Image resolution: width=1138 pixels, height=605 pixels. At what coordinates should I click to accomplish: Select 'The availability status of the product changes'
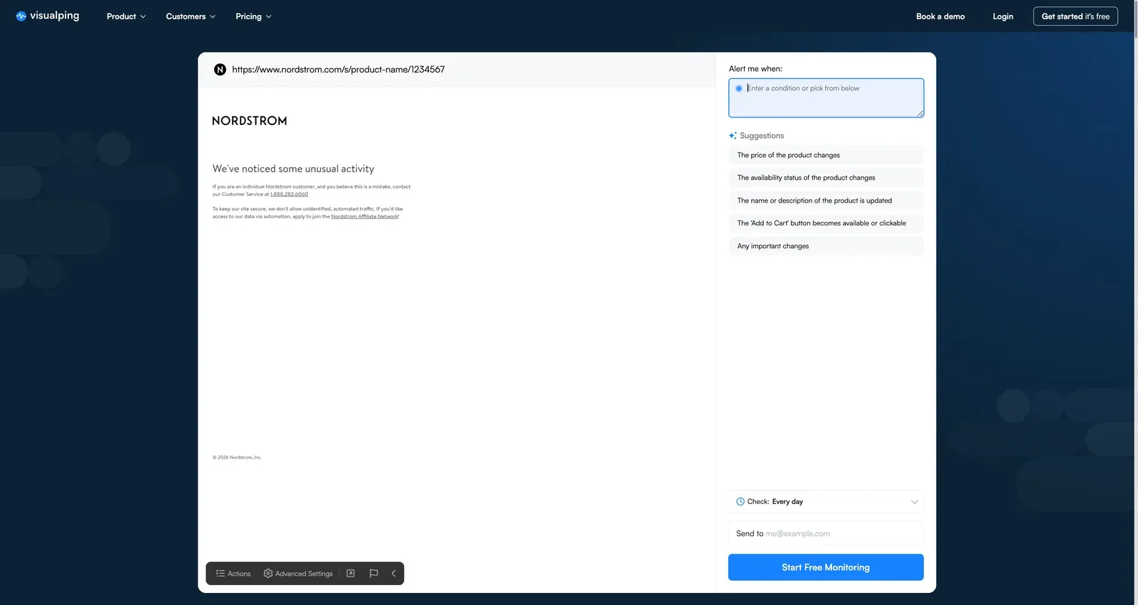(x=826, y=178)
